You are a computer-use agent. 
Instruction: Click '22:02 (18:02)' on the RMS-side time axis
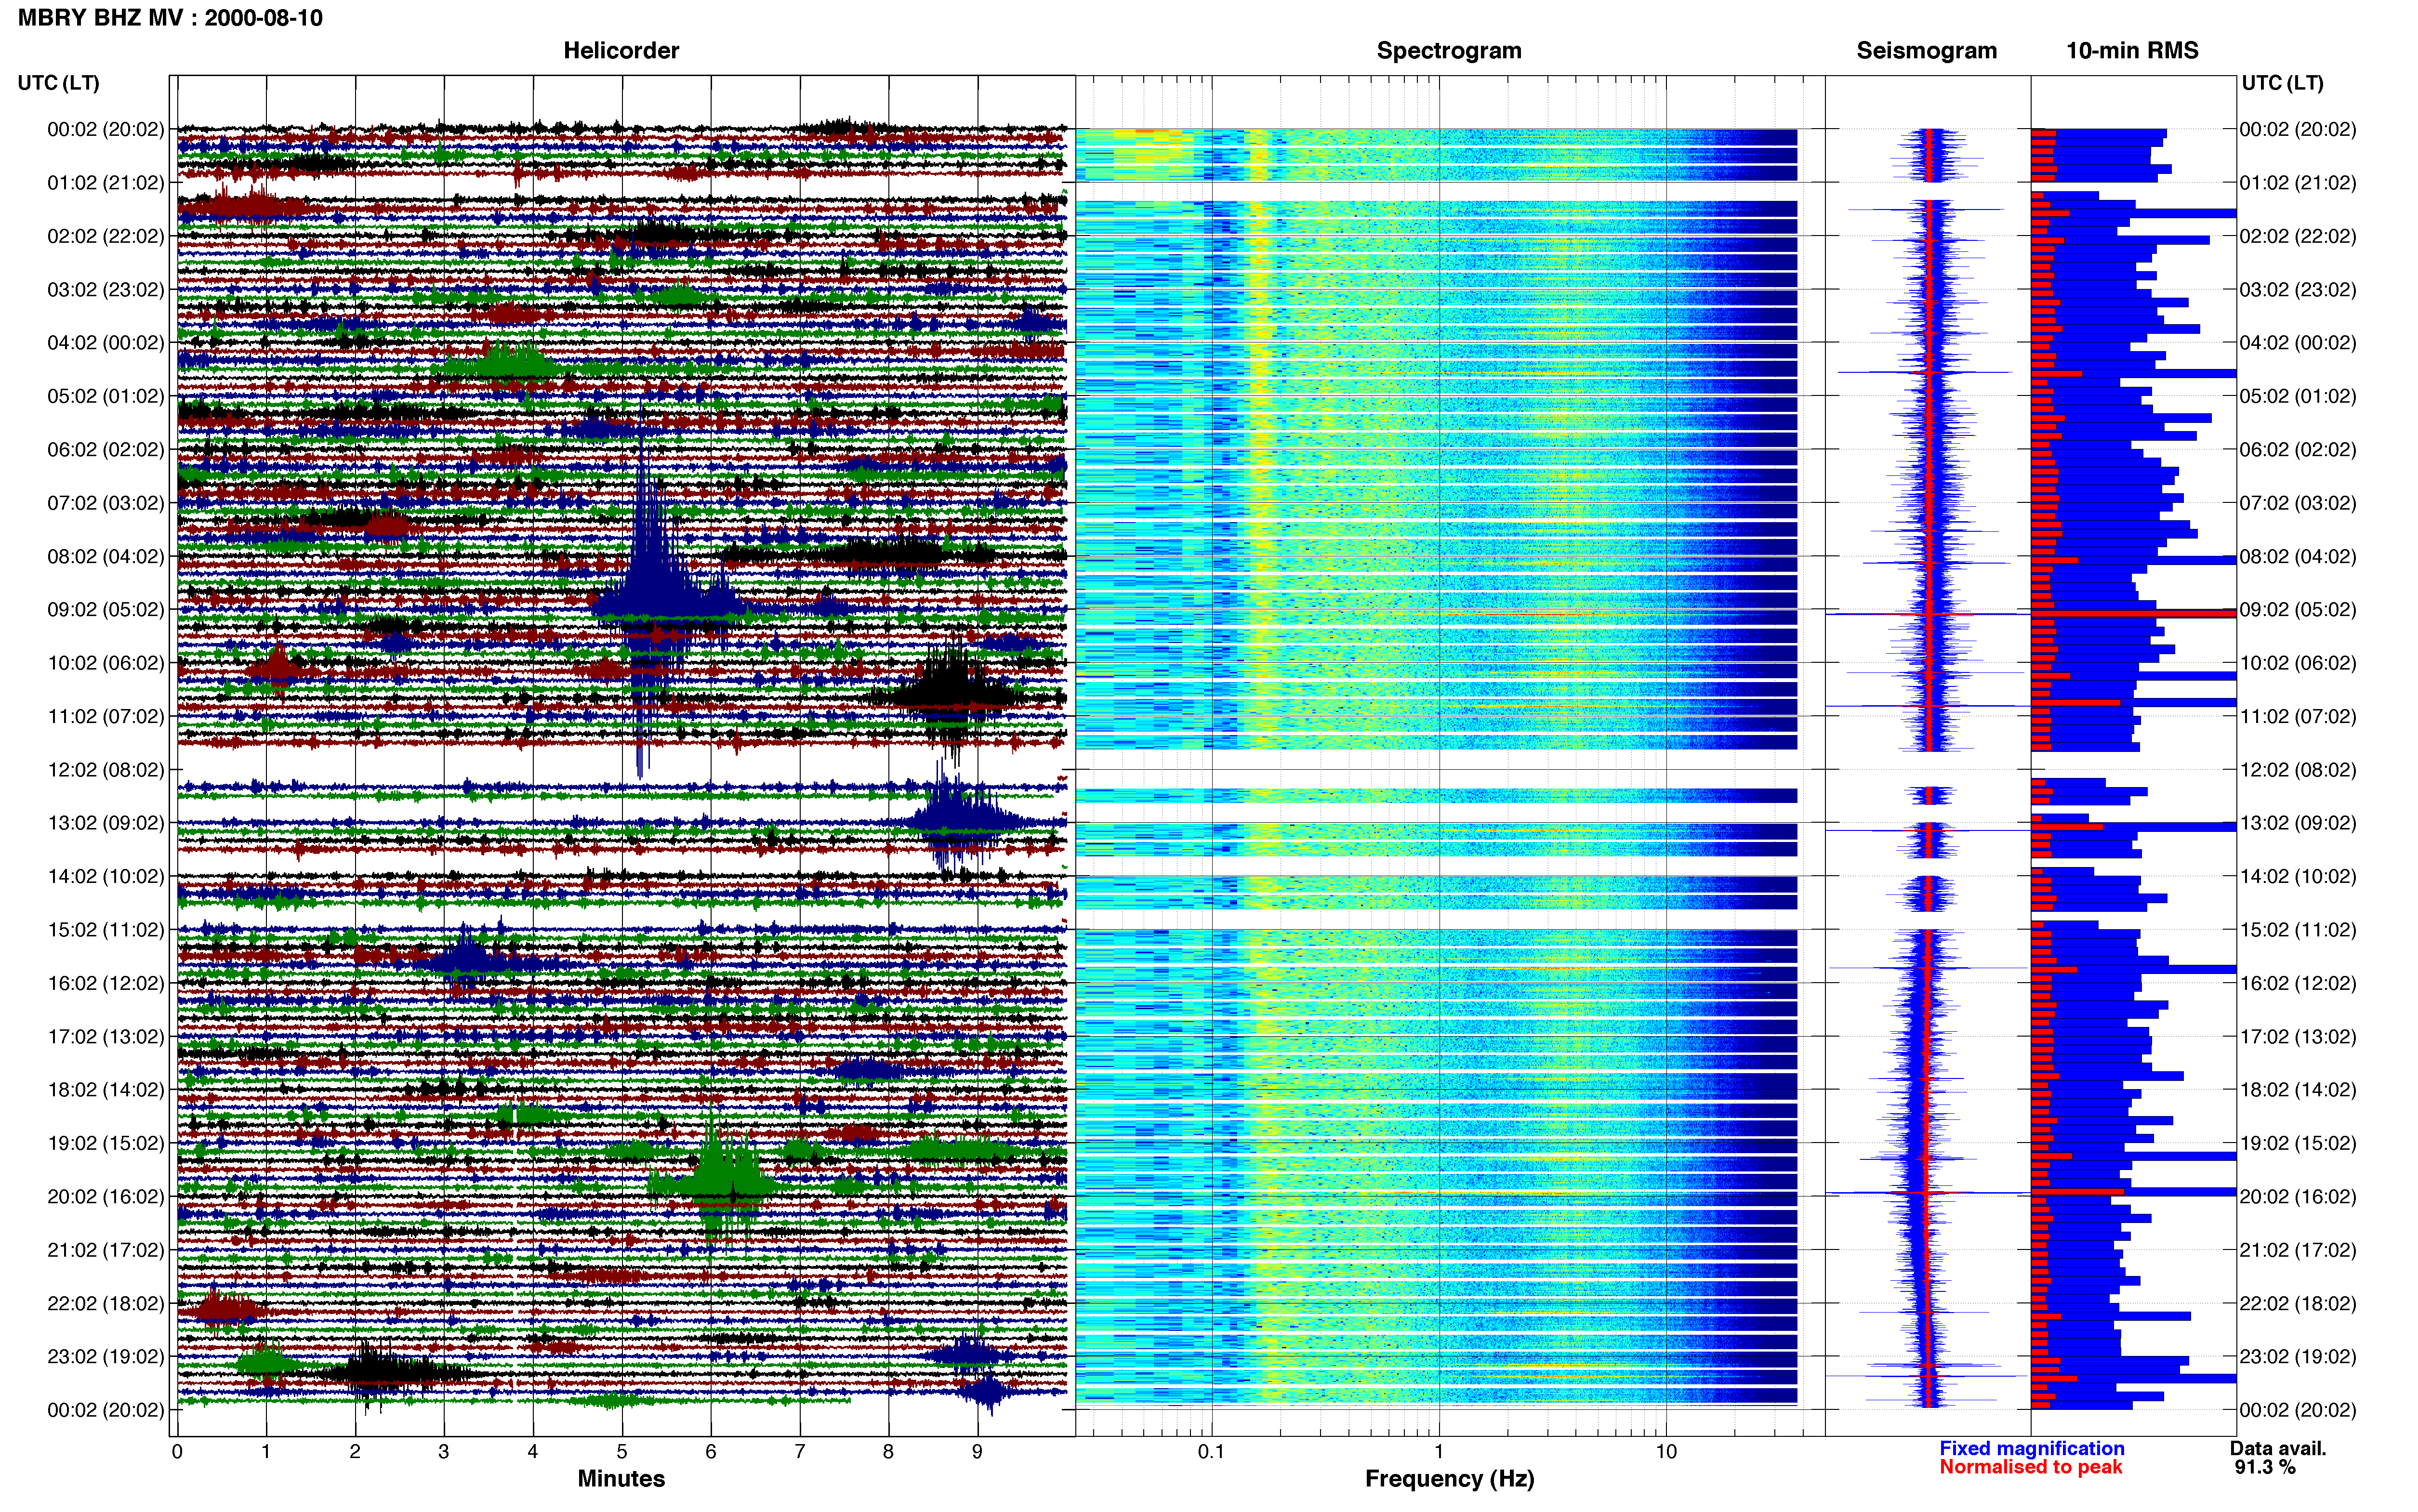(2298, 1303)
